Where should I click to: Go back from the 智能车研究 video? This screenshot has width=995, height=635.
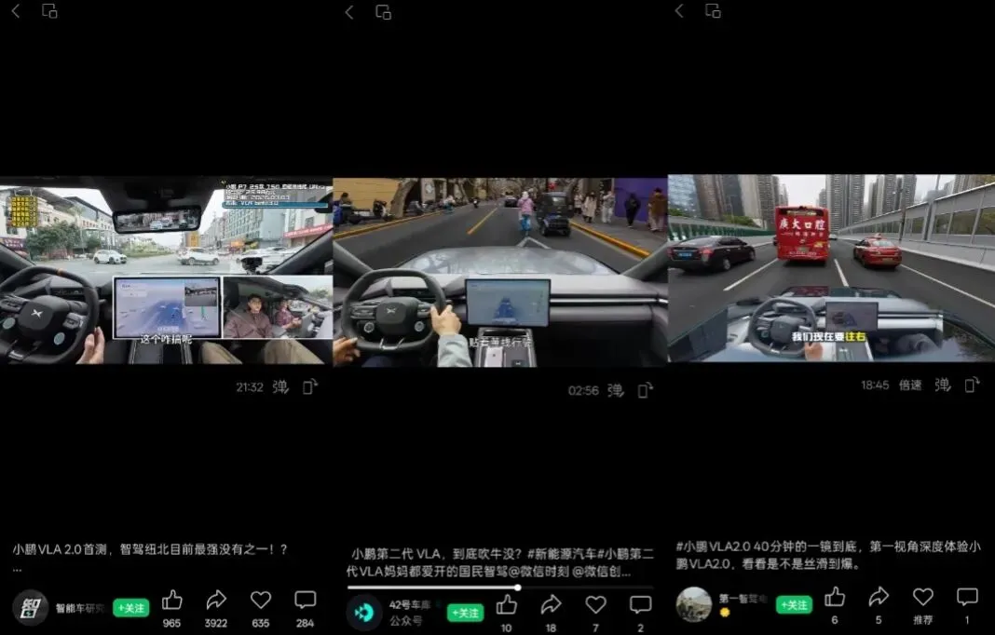[16, 11]
